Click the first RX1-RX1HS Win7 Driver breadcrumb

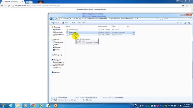click(x=95, y=19)
